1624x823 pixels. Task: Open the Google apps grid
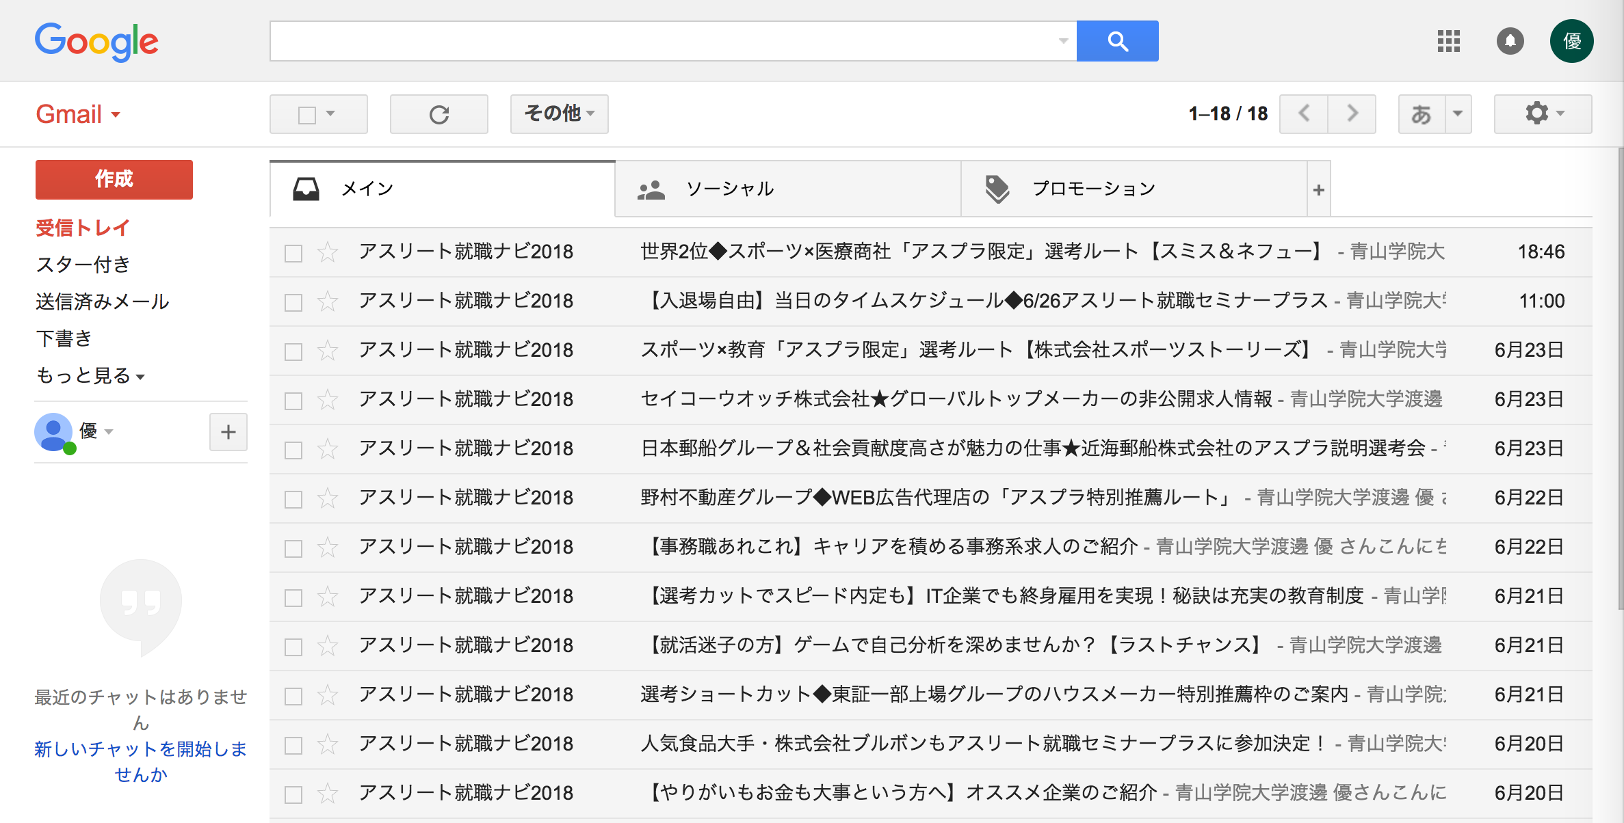1448,41
